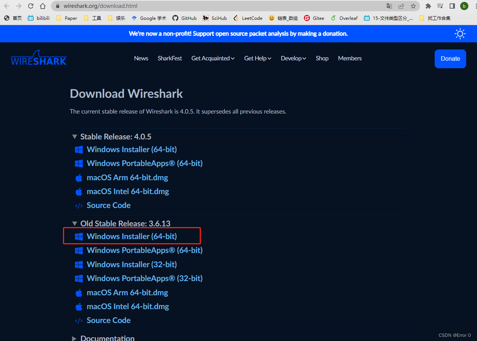Click the Windows icon beside Windows Installer (64-bit)
Image resolution: width=477 pixels, height=341 pixels.
pos(79,149)
